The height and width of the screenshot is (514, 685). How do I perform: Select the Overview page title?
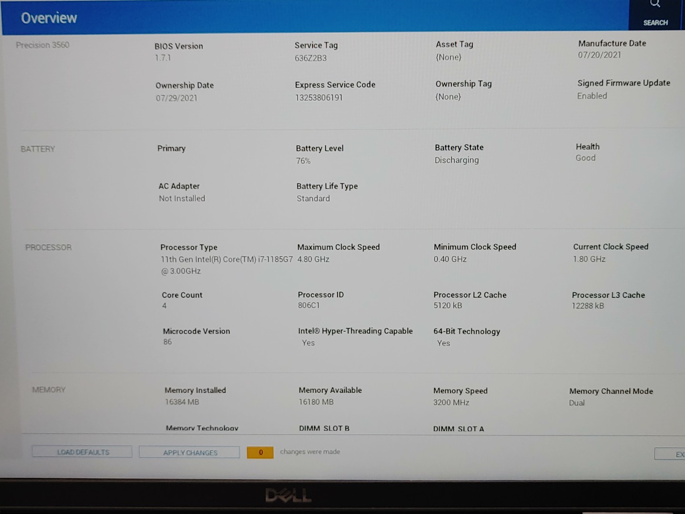tap(49, 18)
